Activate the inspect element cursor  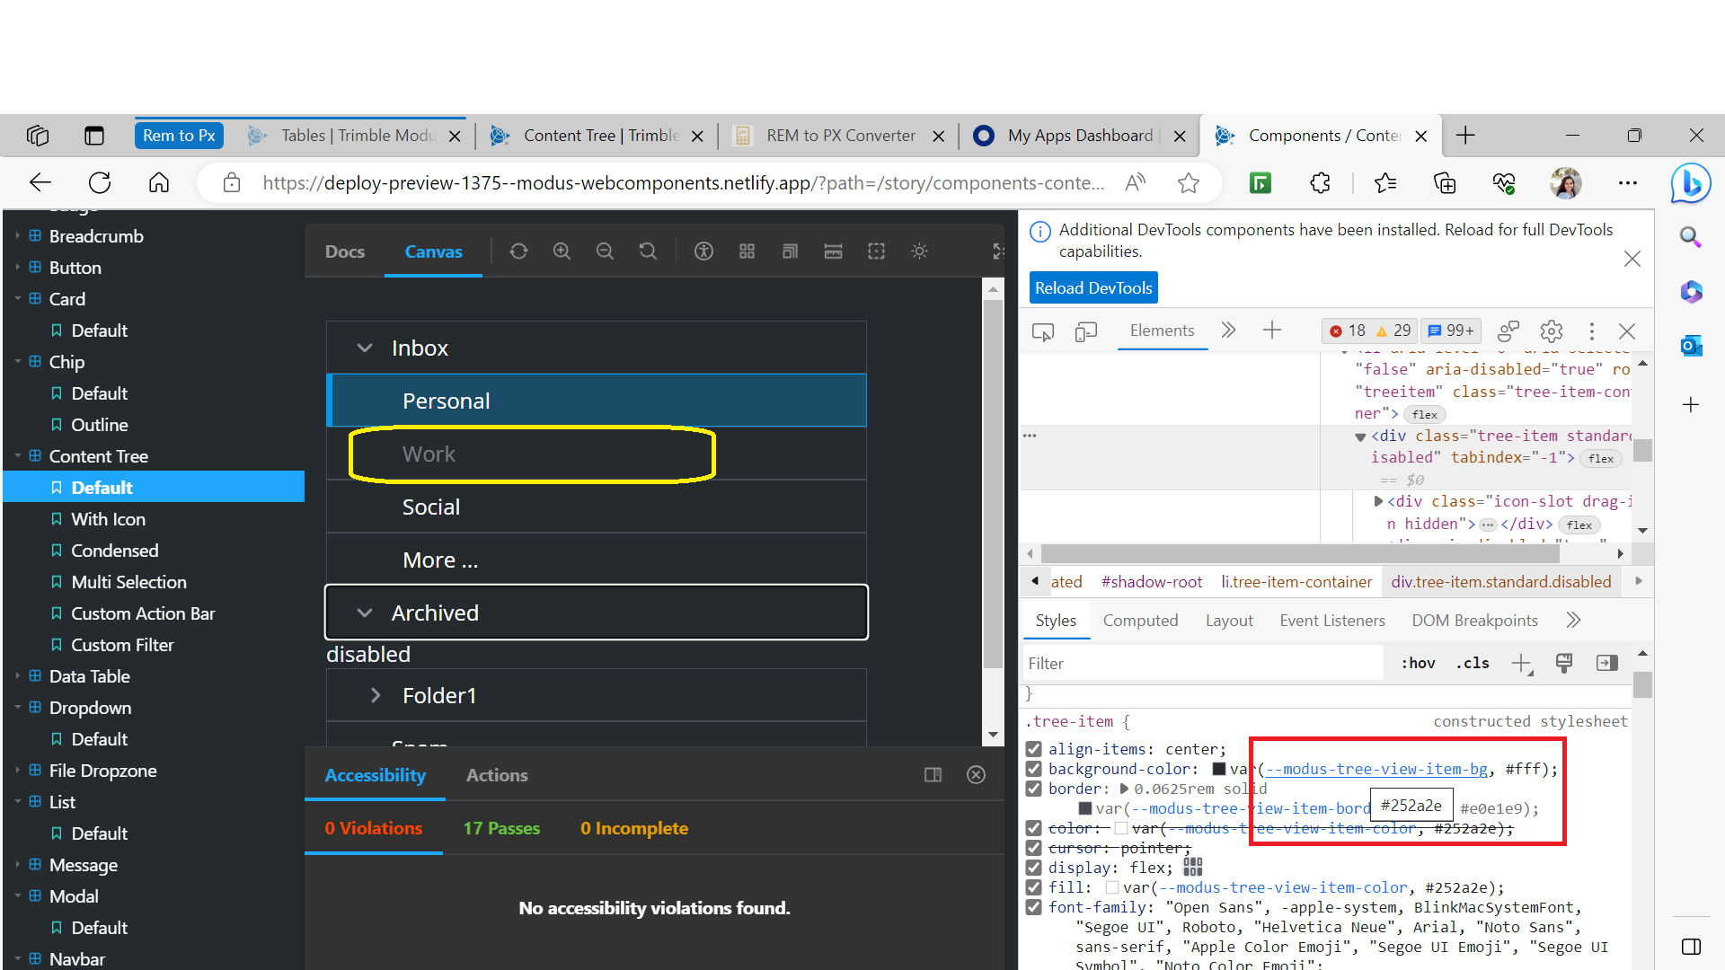click(x=1042, y=331)
